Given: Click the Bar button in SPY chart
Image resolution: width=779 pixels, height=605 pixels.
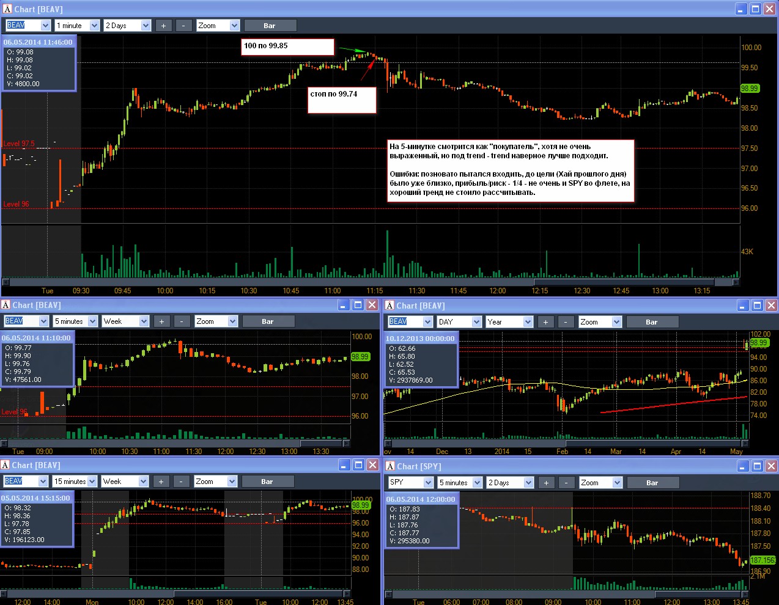Looking at the screenshot, I should pyautogui.click(x=652, y=483).
